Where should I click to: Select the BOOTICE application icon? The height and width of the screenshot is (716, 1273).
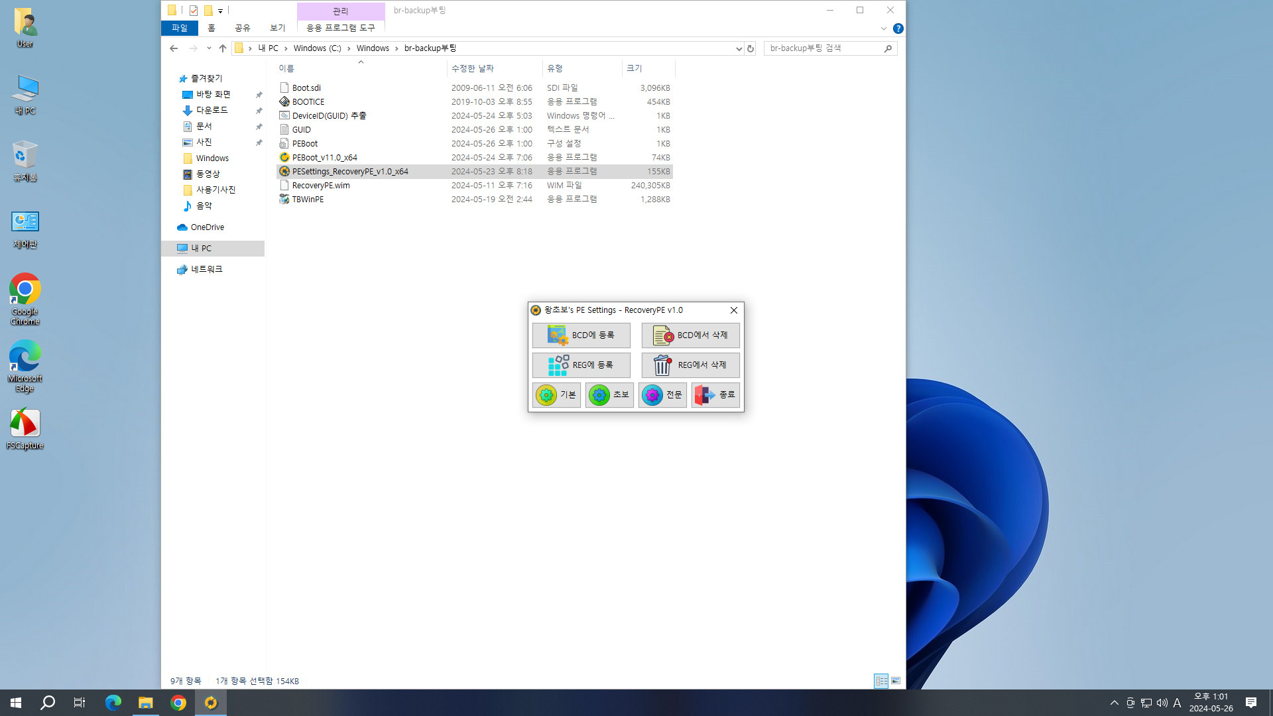[284, 101]
